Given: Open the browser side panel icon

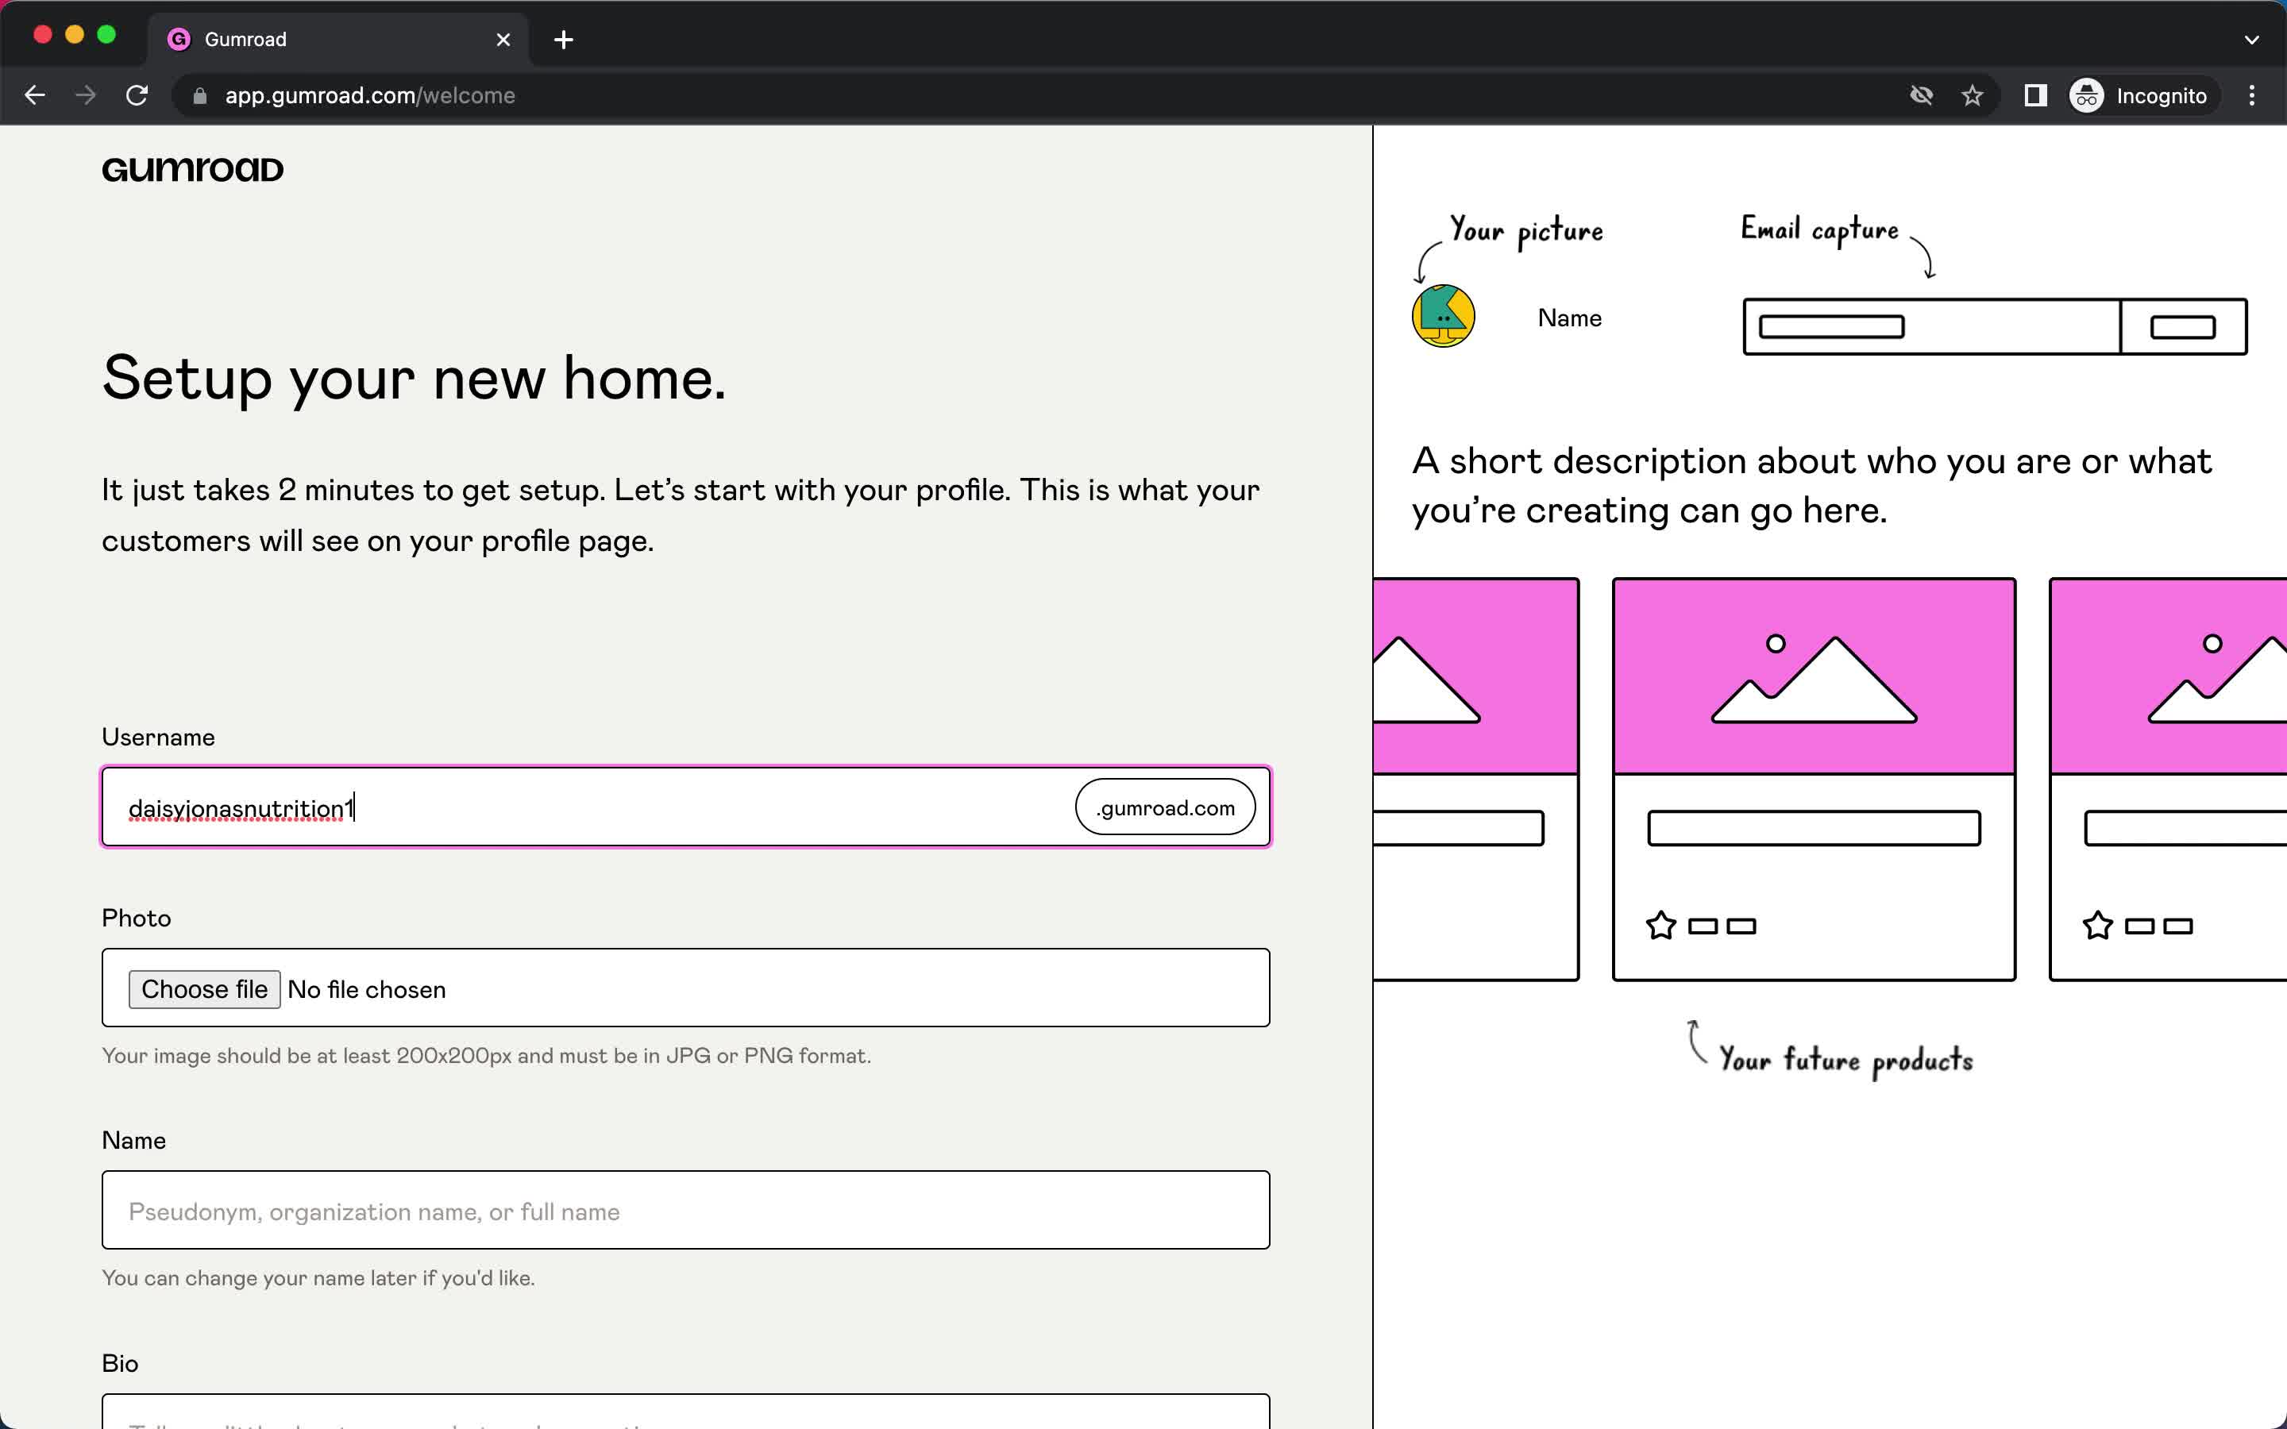Looking at the screenshot, I should [2035, 95].
